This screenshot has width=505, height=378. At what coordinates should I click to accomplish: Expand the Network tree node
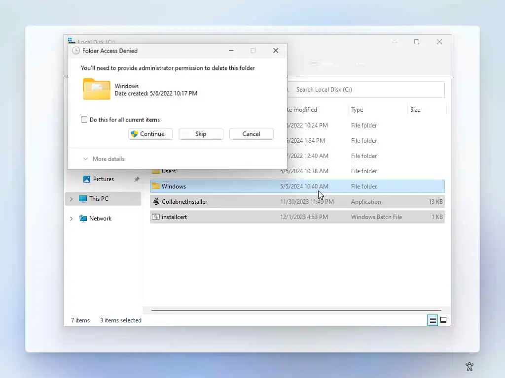[72, 219]
